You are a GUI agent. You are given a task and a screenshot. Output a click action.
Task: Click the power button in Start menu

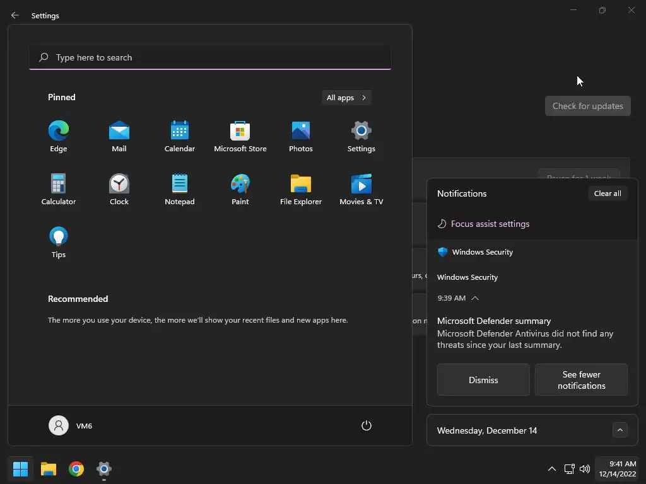click(367, 425)
